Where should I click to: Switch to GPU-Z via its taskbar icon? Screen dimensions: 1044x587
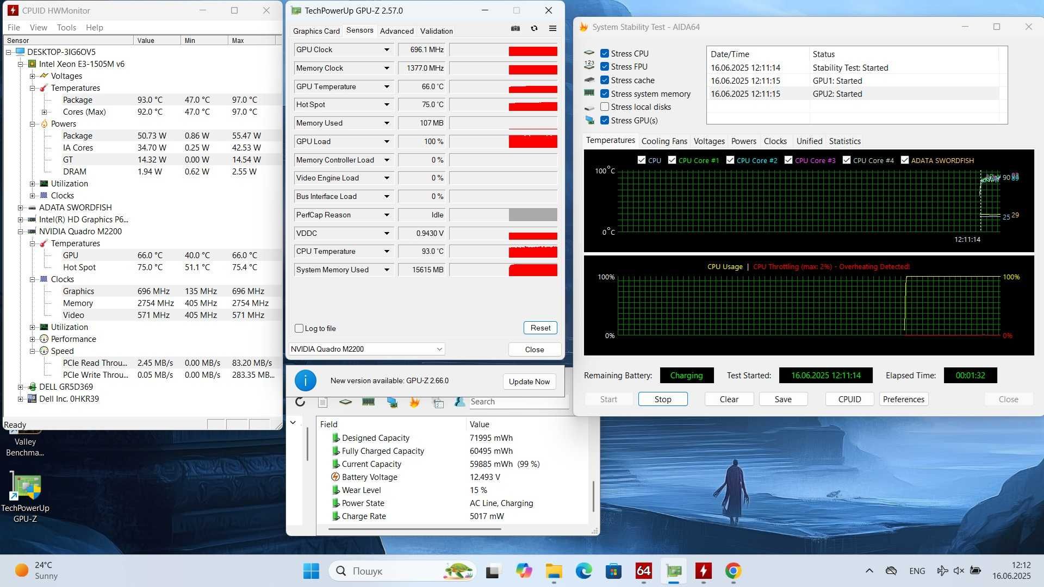click(x=674, y=571)
